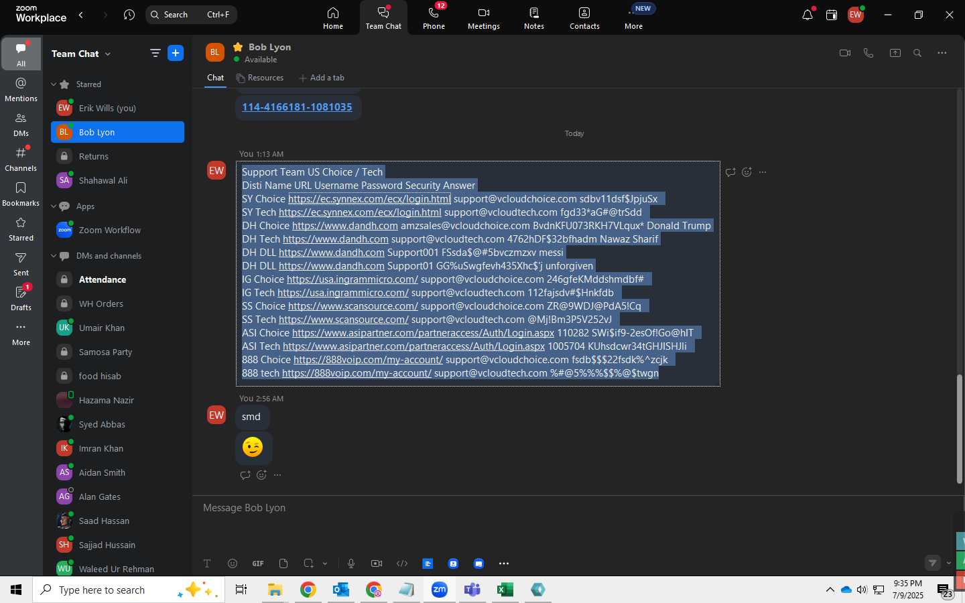The width and height of the screenshot is (965, 603).
Task: Open Channels in the sidebar
Action: [x=21, y=159]
